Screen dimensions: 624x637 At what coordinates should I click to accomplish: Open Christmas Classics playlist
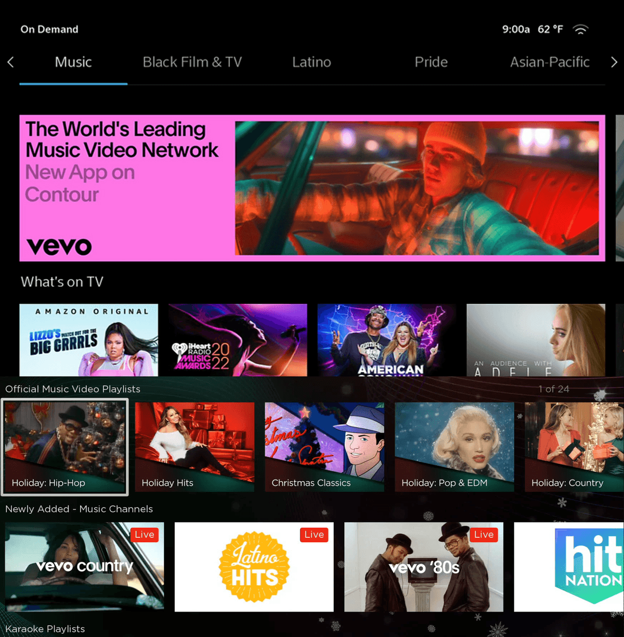324,447
